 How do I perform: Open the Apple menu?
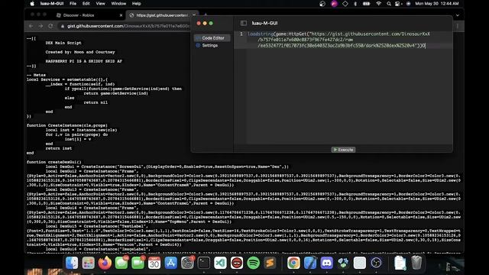pyautogui.click(x=32, y=3)
